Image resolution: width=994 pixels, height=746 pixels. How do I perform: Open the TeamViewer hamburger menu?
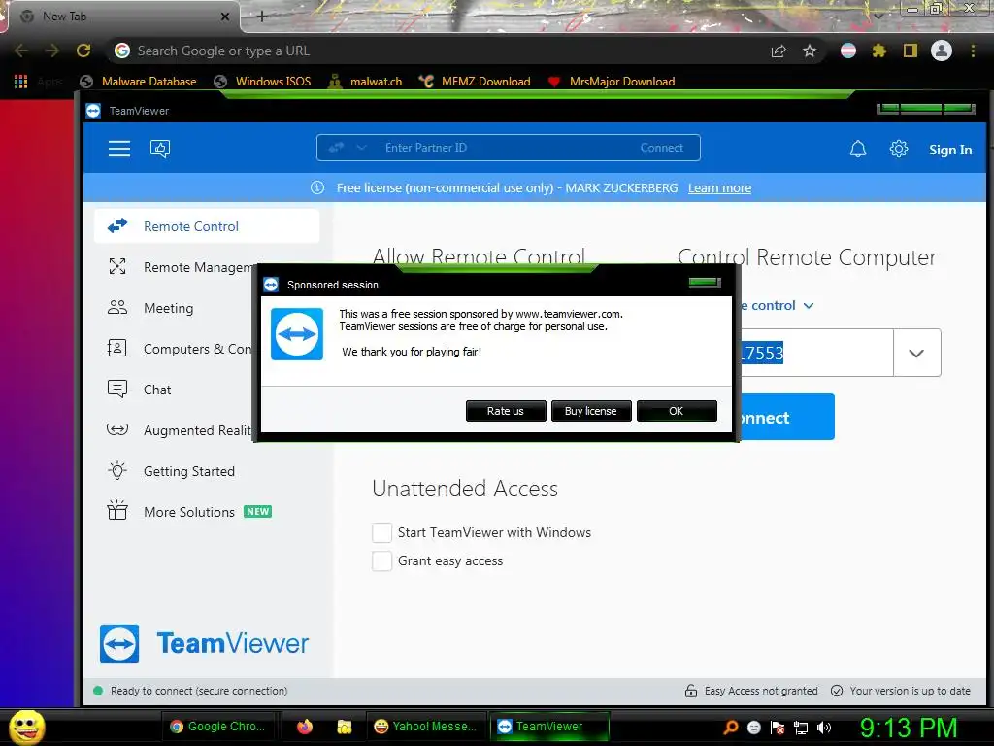pos(119,149)
